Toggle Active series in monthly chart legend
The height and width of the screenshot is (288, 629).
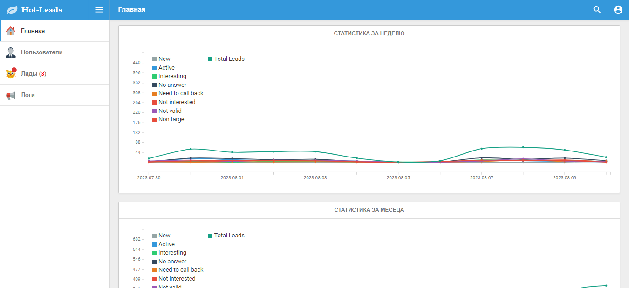click(x=164, y=244)
